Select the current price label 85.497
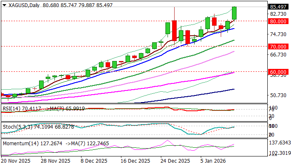291x166 pixels. 278,7
